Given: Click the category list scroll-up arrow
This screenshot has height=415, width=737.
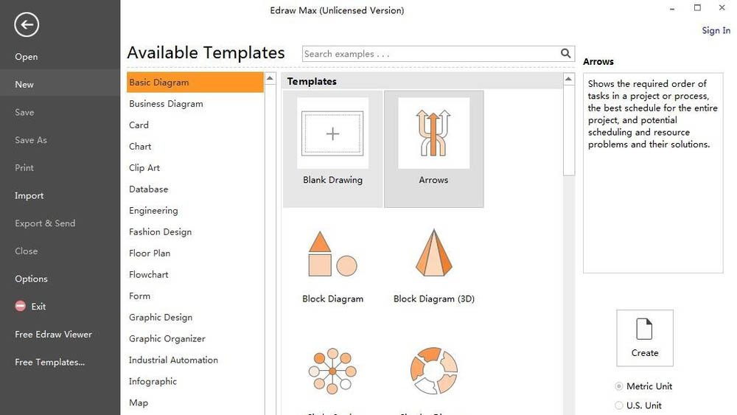Looking at the screenshot, I should (x=270, y=78).
